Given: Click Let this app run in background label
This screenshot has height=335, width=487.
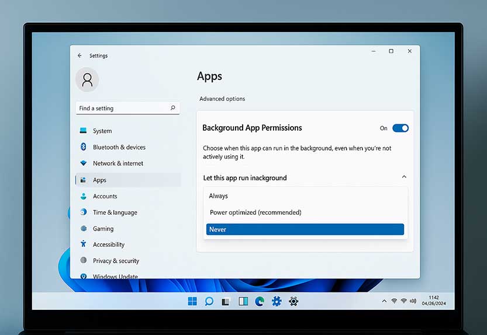Looking at the screenshot, I should (245, 178).
